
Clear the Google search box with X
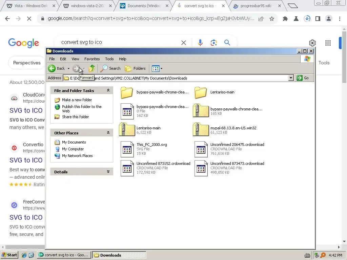tap(183, 42)
